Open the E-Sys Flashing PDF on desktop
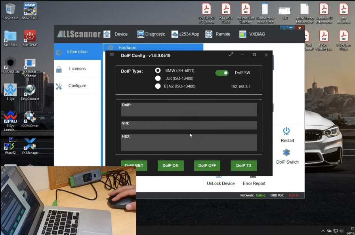The height and width of the screenshot is (235, 355). (x=324, y=40)
